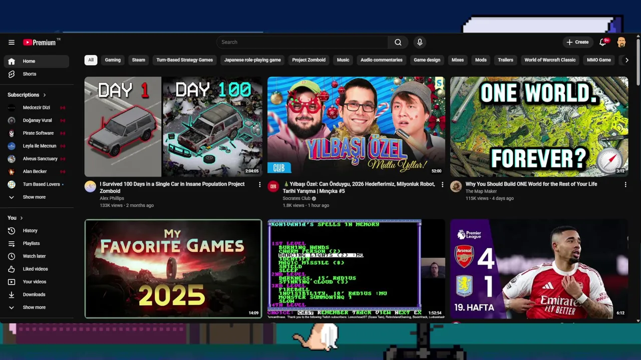Select the Audio commentaries chip
641x360 pixels.
pos(382,60)
